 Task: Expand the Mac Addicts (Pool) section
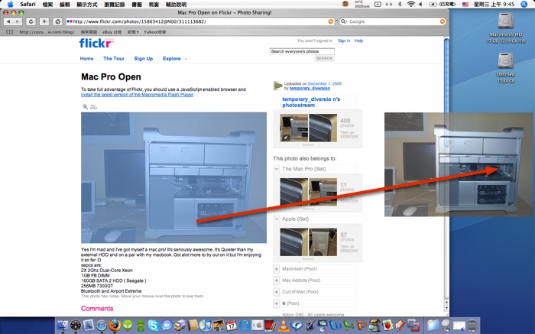(x=277, y=280)
